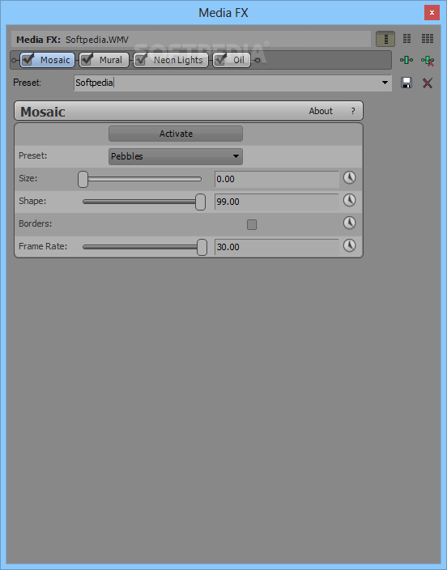Toggle the Mural effect checkbox

(x=87, y=60)
